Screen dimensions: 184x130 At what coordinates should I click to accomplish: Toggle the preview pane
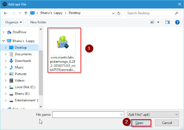pos(167,22)
